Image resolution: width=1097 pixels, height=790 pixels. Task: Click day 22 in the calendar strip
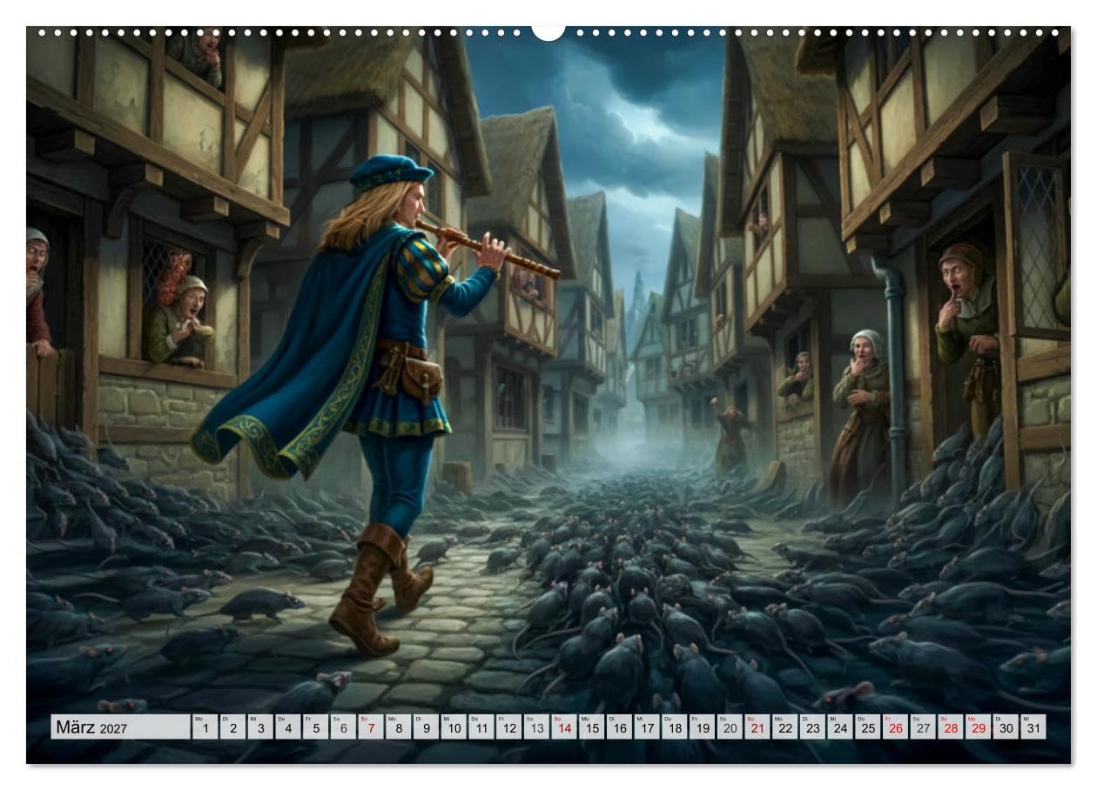[784, 727]
